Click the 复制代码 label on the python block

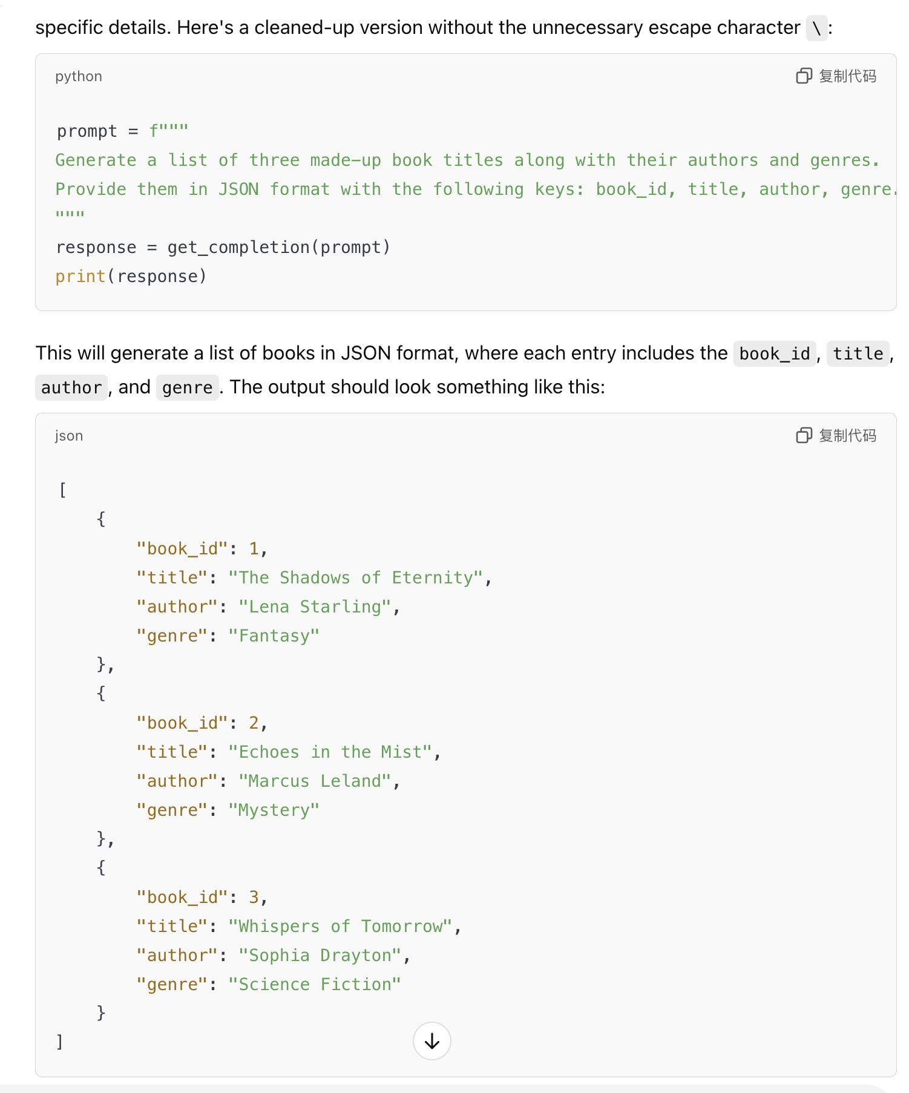point(847,76)
